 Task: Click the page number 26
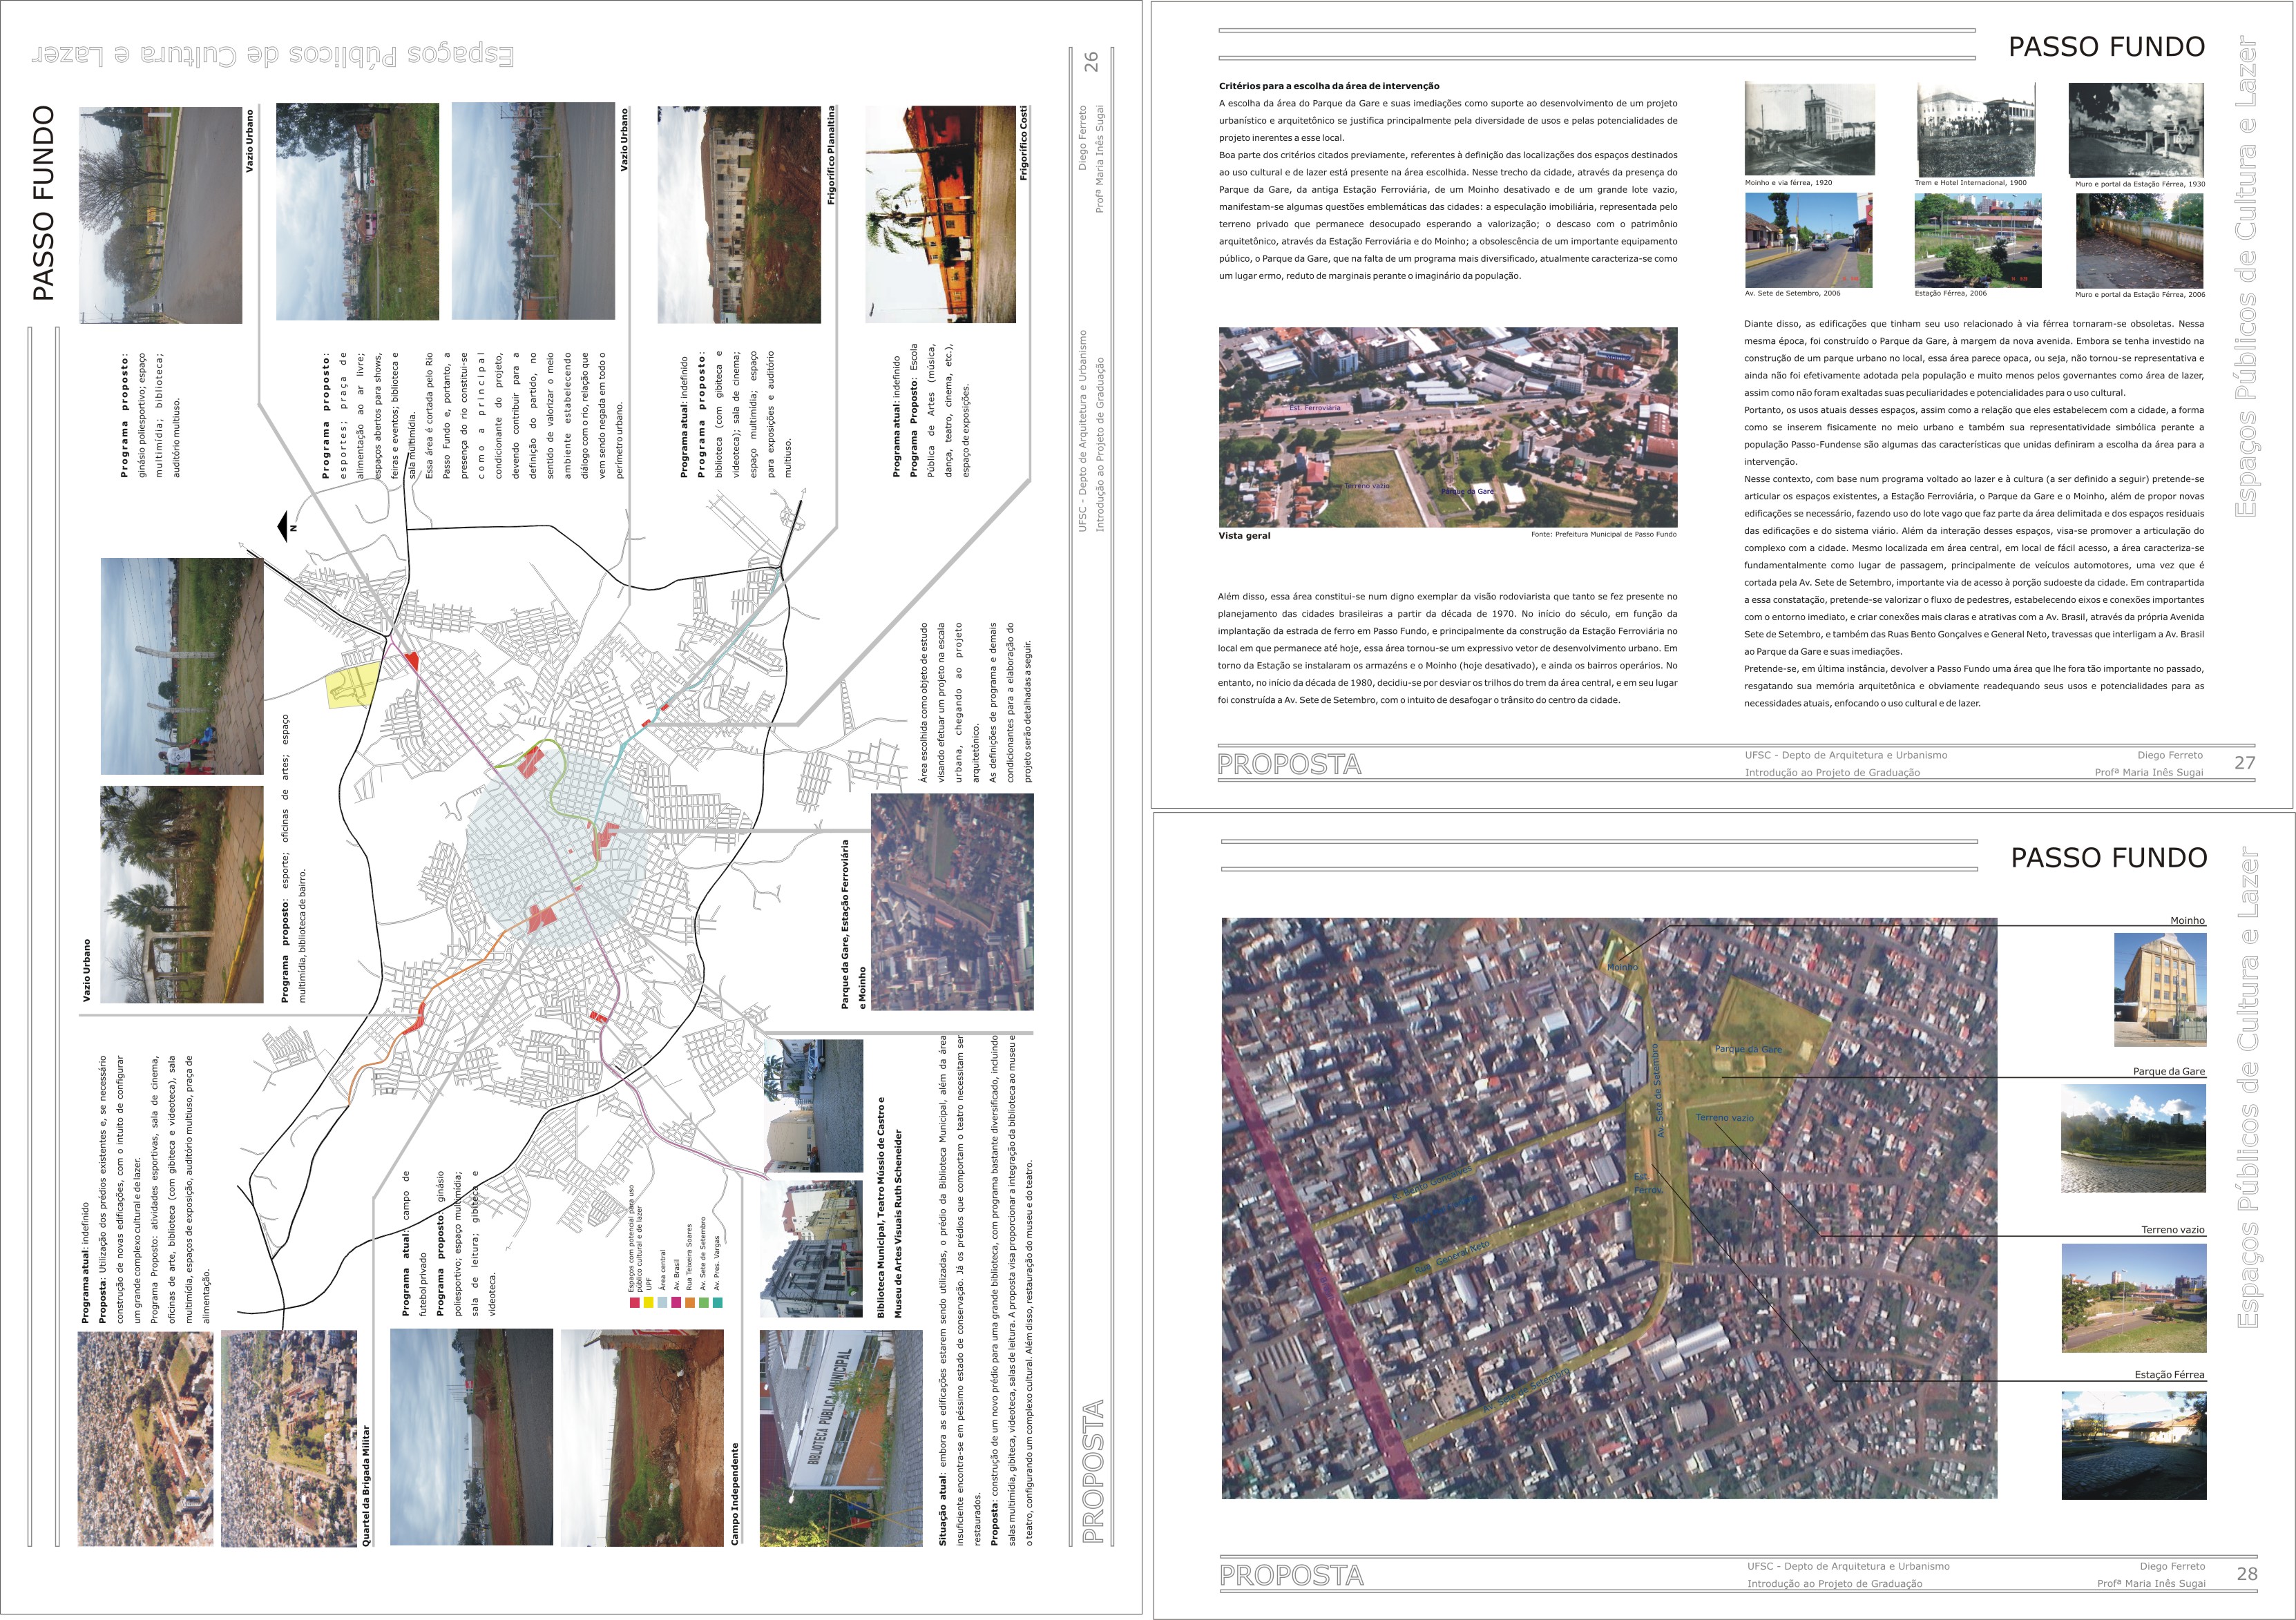tap(1091, 62)
